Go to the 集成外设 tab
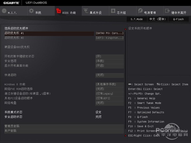Image resolution: width=191 pixels, height=143 pixels. pyautogui.click(x=95, y=11)
